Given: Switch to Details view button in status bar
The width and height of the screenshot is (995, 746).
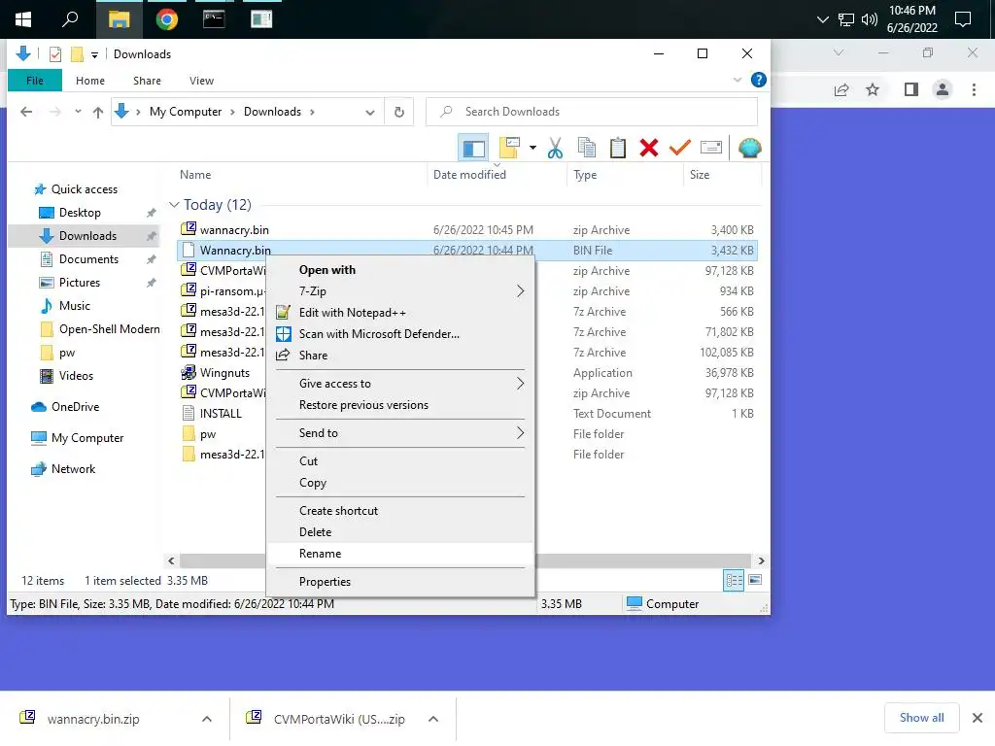Looking at the screenshot, I should click(x=734, y=580).
